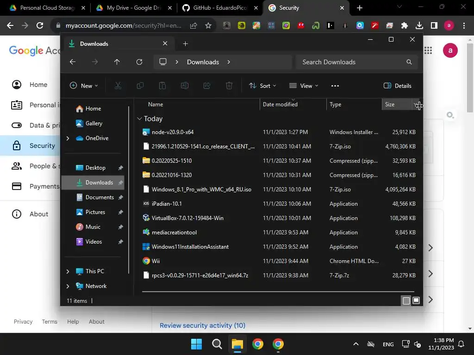Click the Share icon in Explorer toolbar
This screenshot has width=474, height=355.
pyautogui.click(x=207, y=86)
